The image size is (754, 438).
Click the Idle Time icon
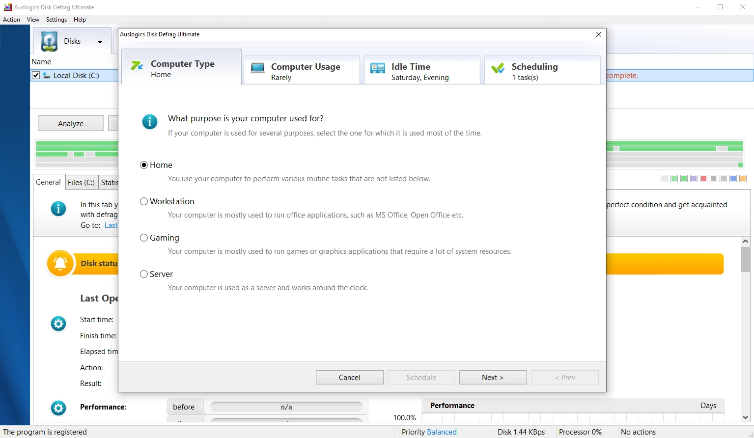(x=378, y=68)
